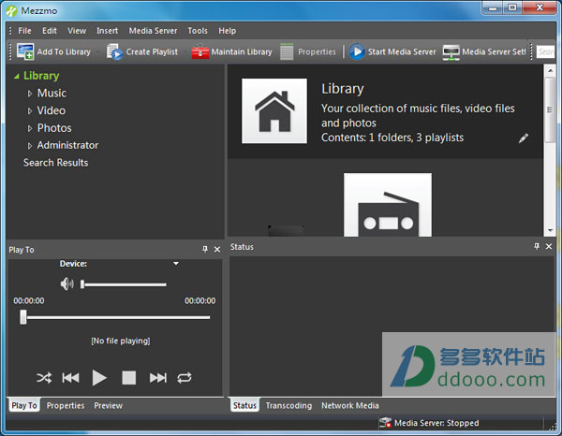Open the Media Server menu
This screenshot has height=436, width=562.
tap(153, 31)
